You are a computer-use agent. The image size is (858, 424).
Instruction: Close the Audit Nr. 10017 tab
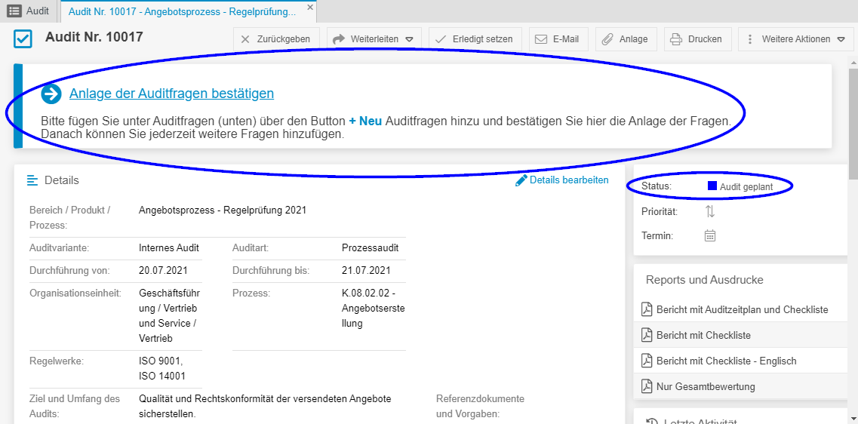(x=309, y=7)
